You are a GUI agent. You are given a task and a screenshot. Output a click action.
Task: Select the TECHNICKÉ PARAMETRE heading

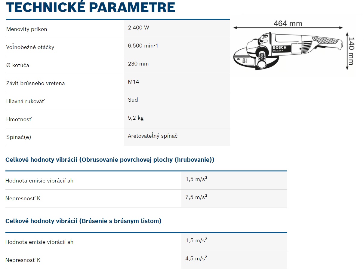point(91,7)
